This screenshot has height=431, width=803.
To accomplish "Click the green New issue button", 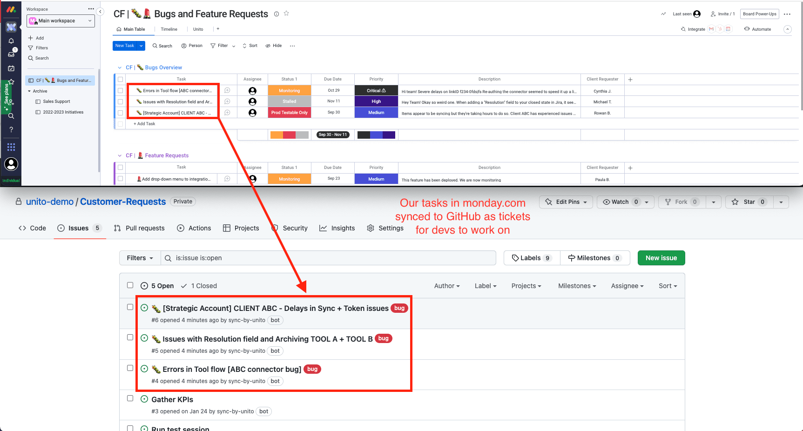I will pos(661,258).
